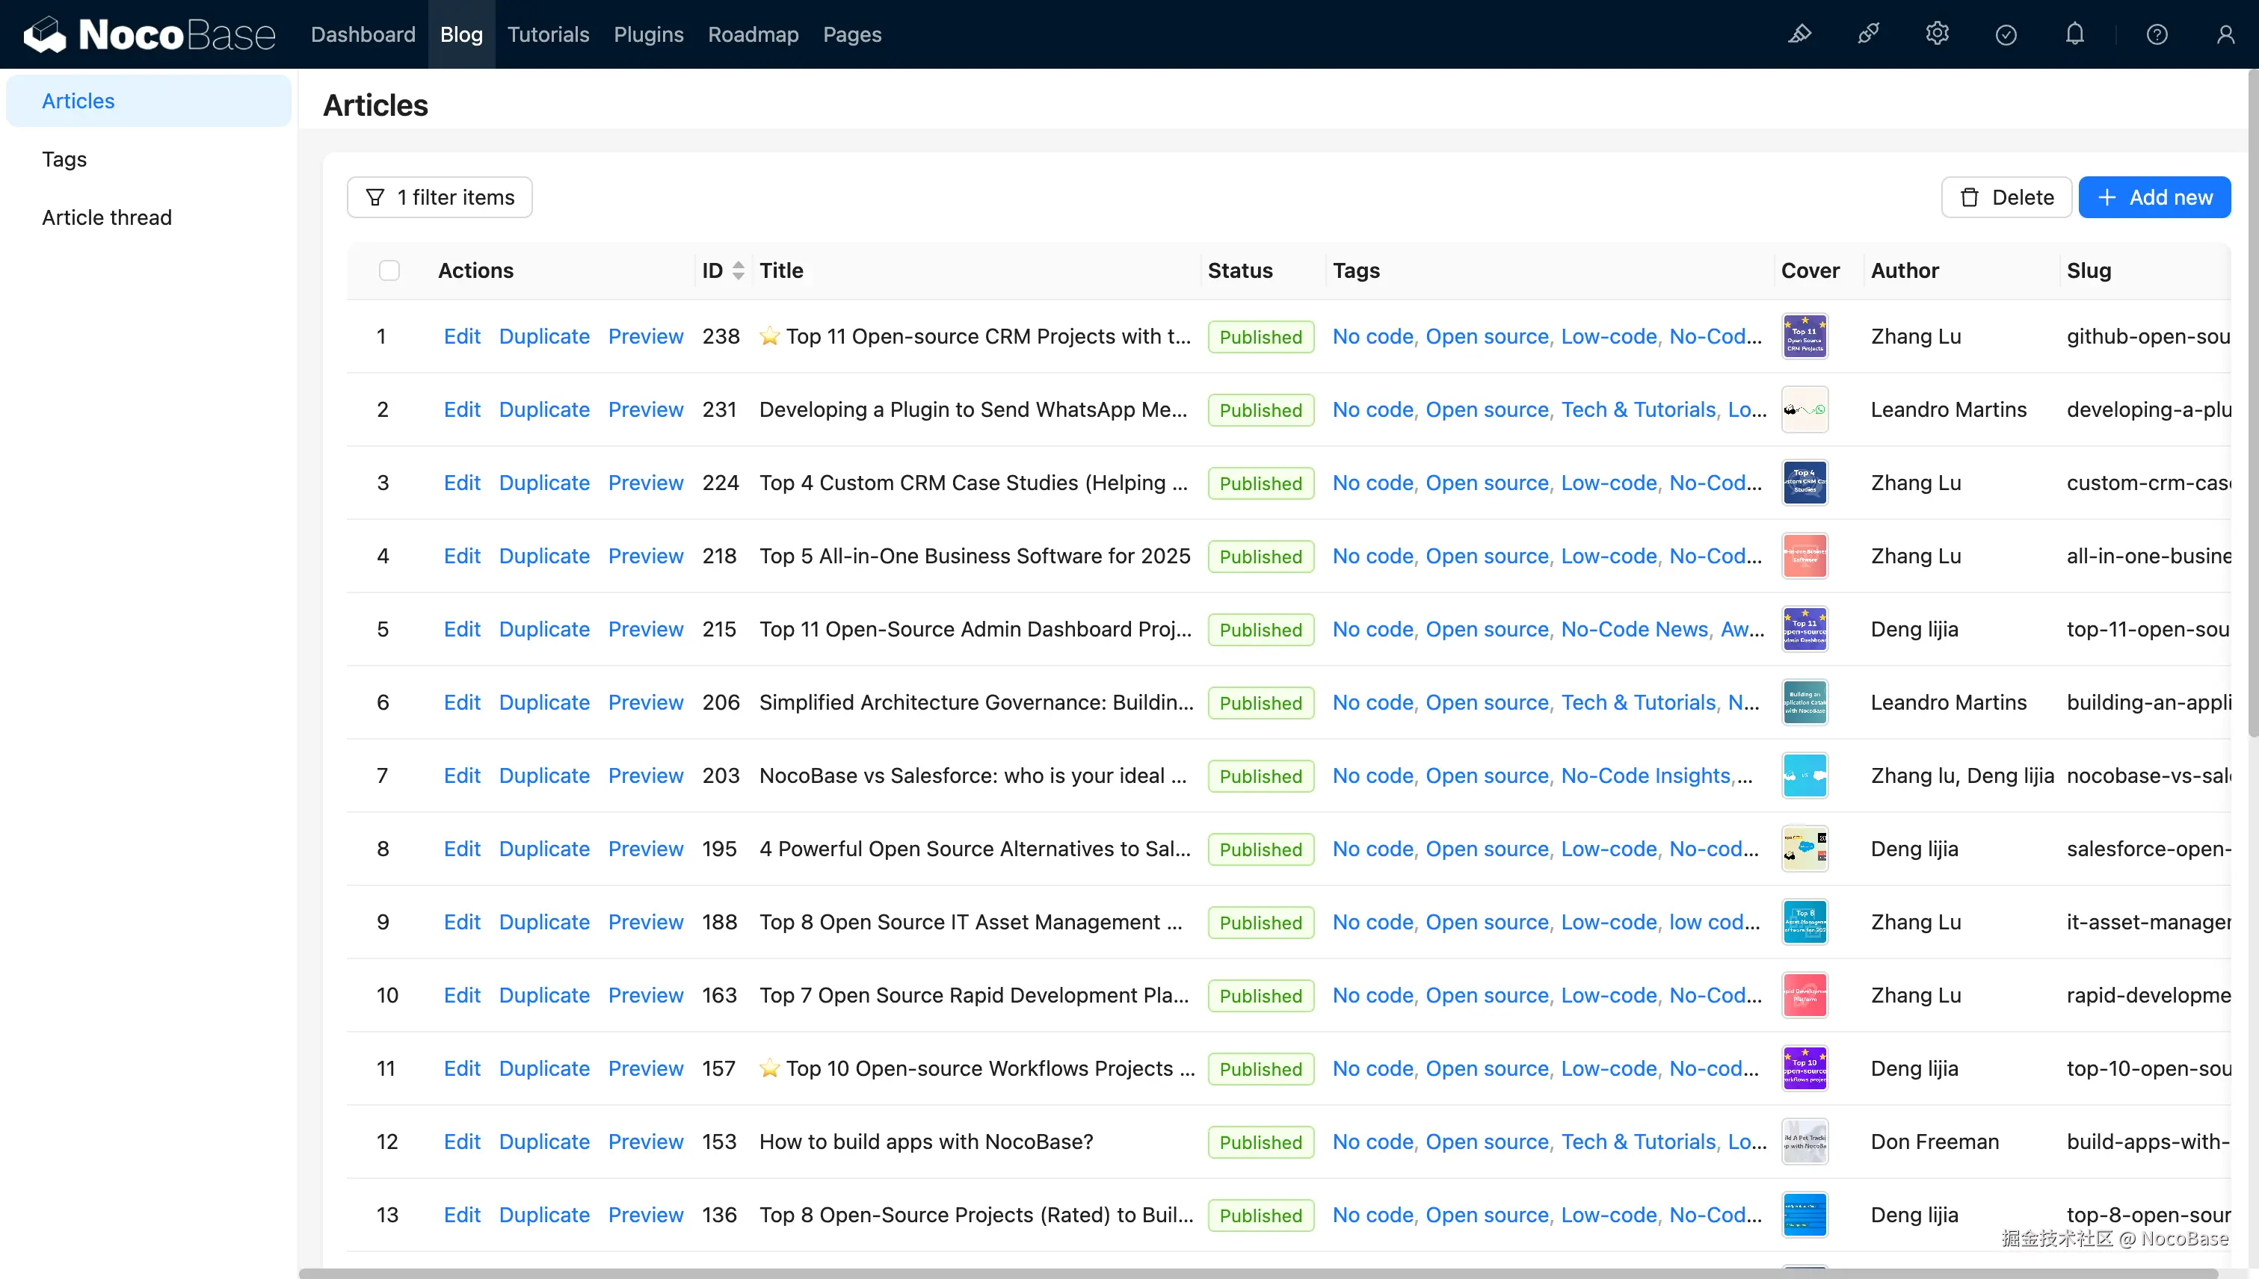
Task: Open cover thumbnail for article 215
Action: coord(1805,629)
